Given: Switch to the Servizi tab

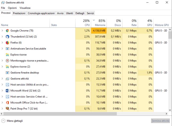Looking at the screenshot, I should tap(90, 13).
